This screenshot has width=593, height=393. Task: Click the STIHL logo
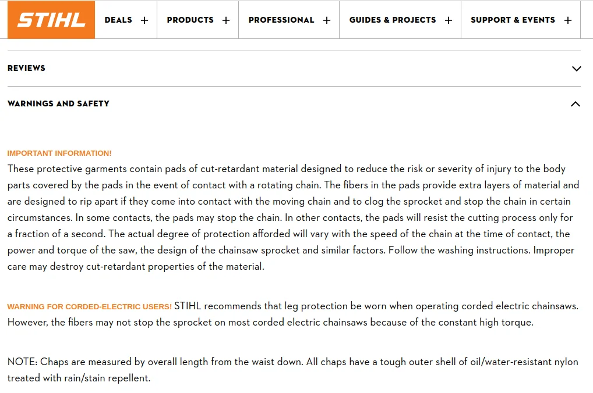click(x=51, y=20)
